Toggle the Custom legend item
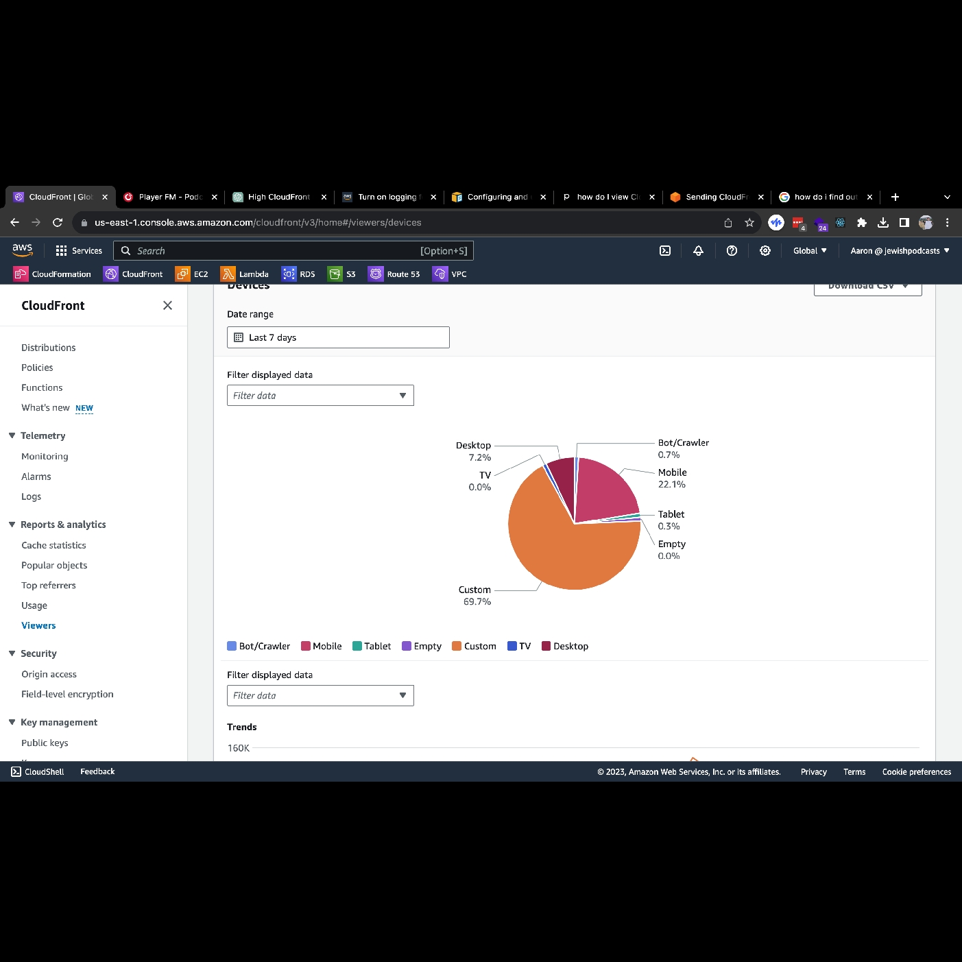 click(474, 646)
